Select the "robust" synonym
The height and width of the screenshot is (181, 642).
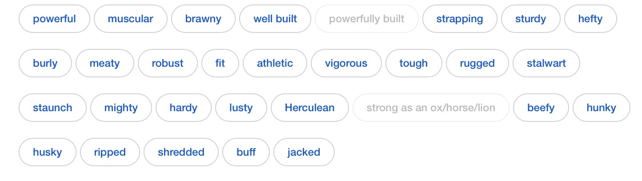pyautogui.click(x=168, y=63)
